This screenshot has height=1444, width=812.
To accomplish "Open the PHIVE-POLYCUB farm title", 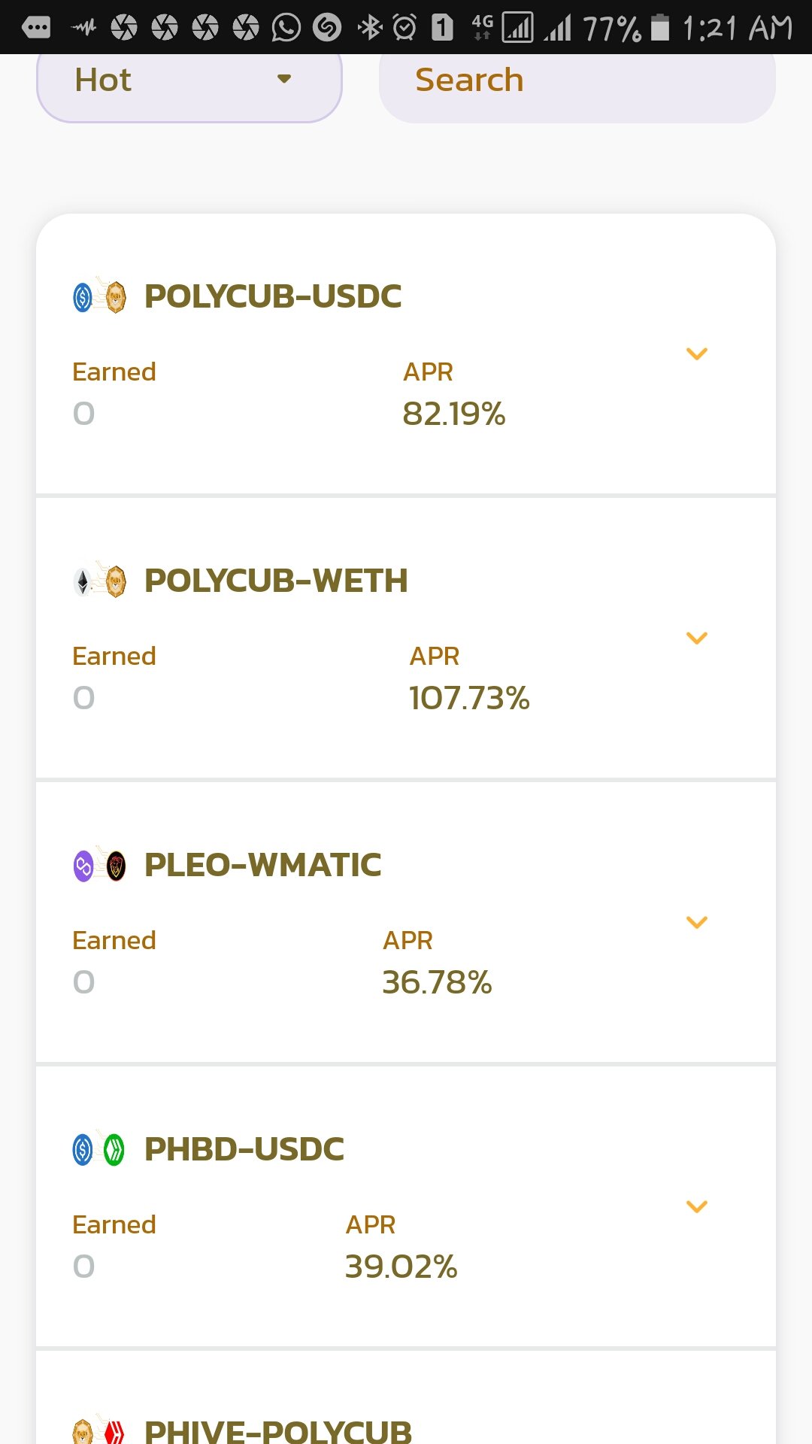I will pos(277,1430).
